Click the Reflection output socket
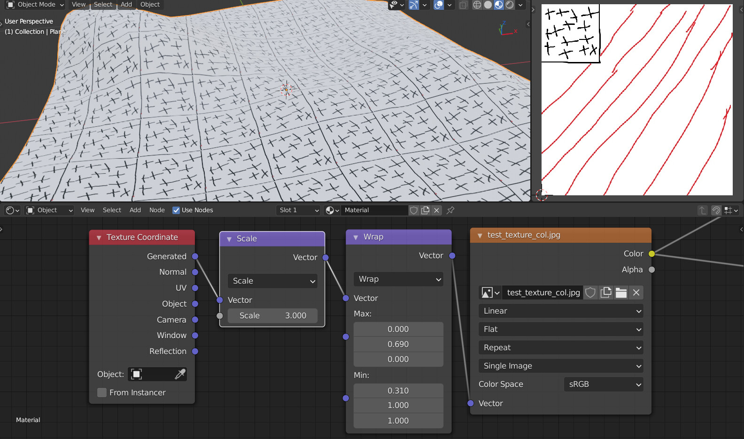744x439 pixels. click(x=195, y=351)
